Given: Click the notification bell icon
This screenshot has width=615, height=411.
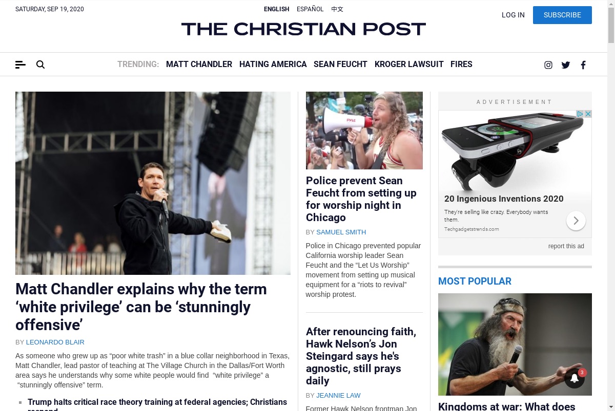Looking at the screenshot, I should click(x=575, y=378).
